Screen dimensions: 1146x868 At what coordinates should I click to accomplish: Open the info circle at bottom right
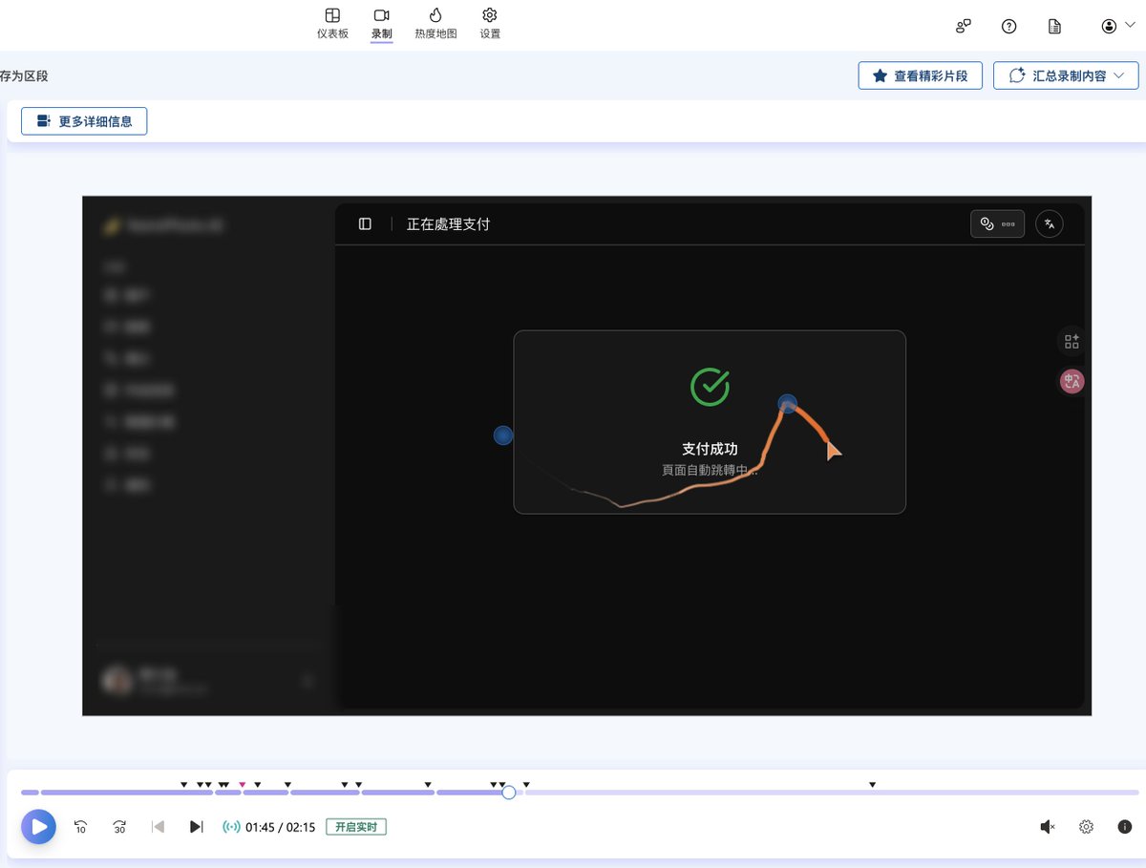coord(1125,827)
